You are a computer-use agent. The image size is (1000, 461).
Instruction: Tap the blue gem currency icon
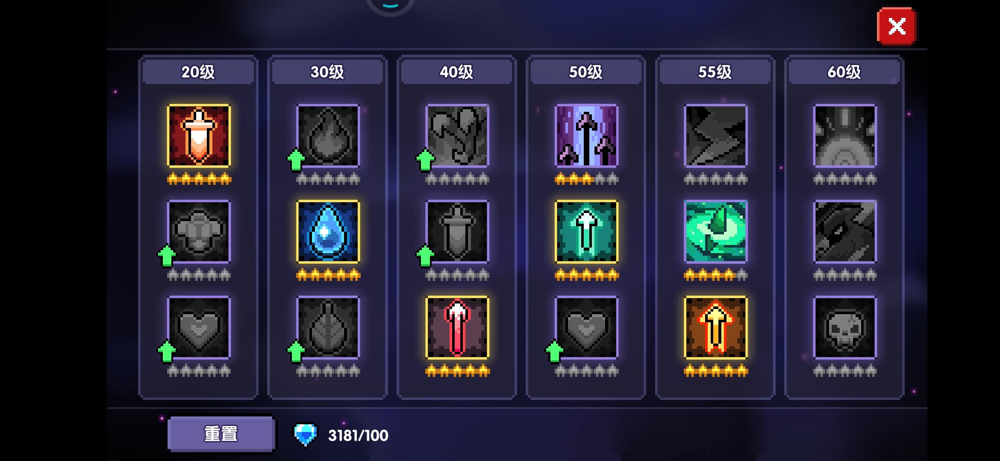305,435
